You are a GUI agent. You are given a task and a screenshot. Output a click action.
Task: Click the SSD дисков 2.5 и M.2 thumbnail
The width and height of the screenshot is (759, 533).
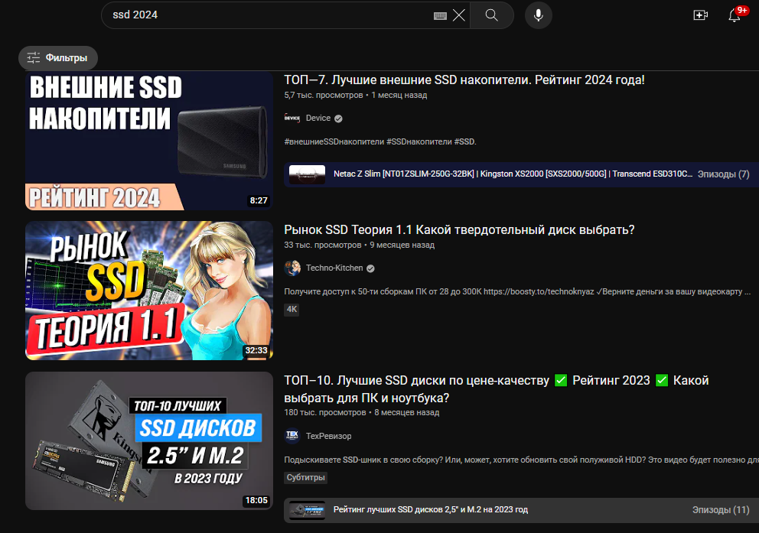coord(149,441)
